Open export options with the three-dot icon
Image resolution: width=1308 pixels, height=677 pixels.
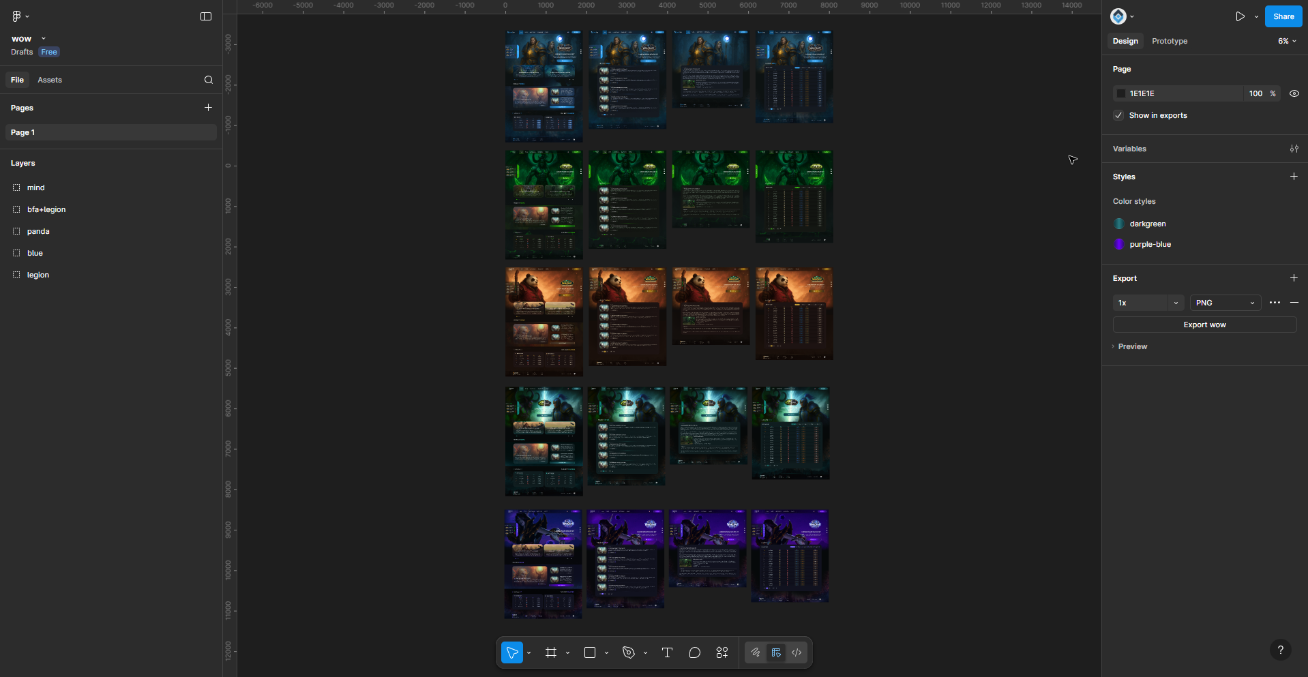(x=1275, y=303)
